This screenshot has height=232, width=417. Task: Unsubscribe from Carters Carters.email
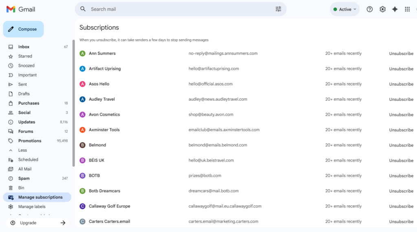[401, 222]
